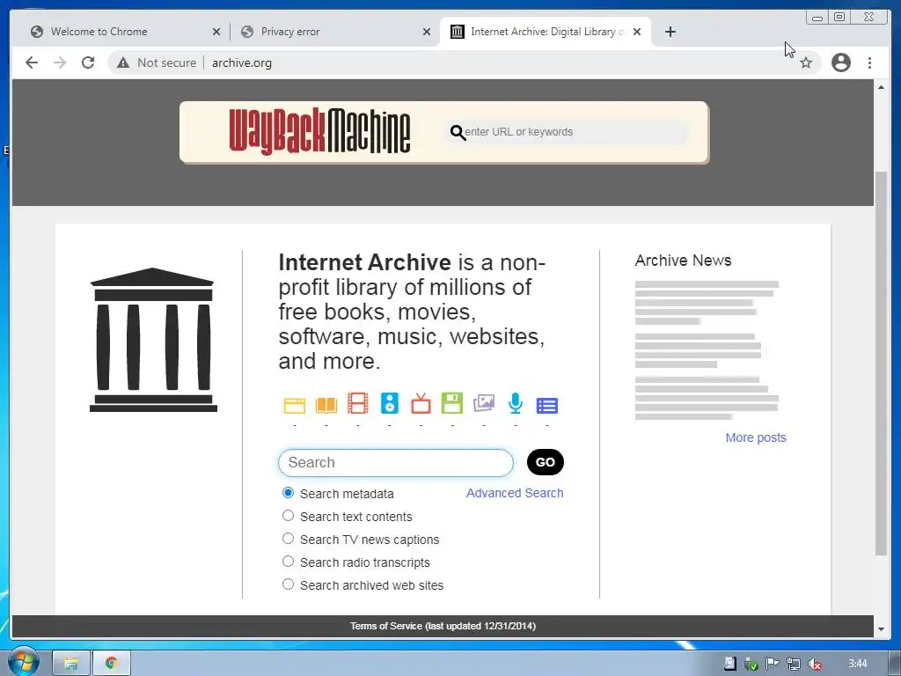Click Chrome icon in taskbar
This screenshot has height=676, width=901.
112,664
